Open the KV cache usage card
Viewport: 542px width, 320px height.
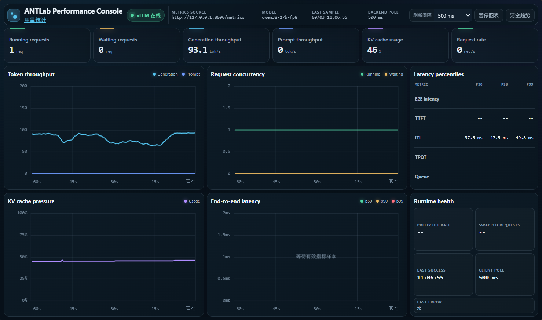405,45
